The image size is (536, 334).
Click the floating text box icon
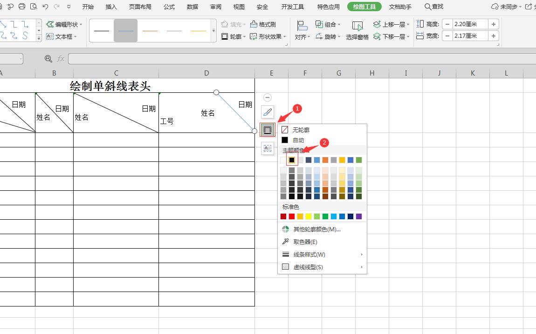coord(268,148)
